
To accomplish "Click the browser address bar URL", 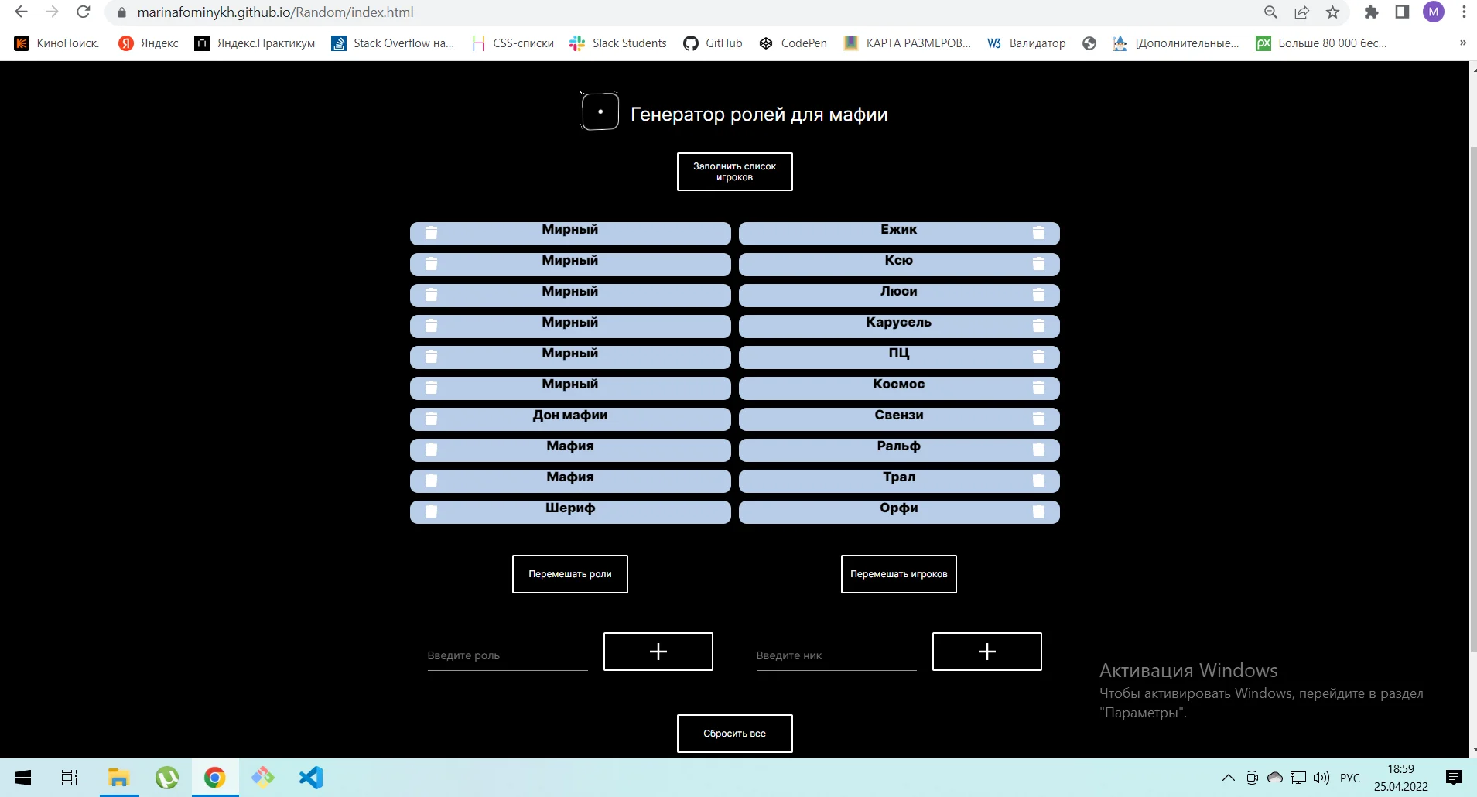I will (275, 12).
